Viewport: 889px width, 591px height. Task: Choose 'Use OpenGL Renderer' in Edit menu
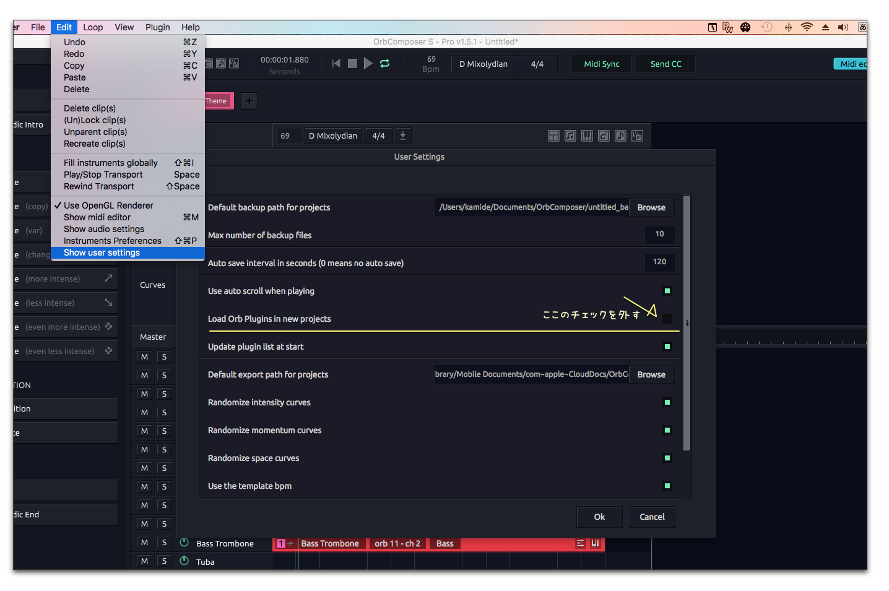click(x=128, y=205)
